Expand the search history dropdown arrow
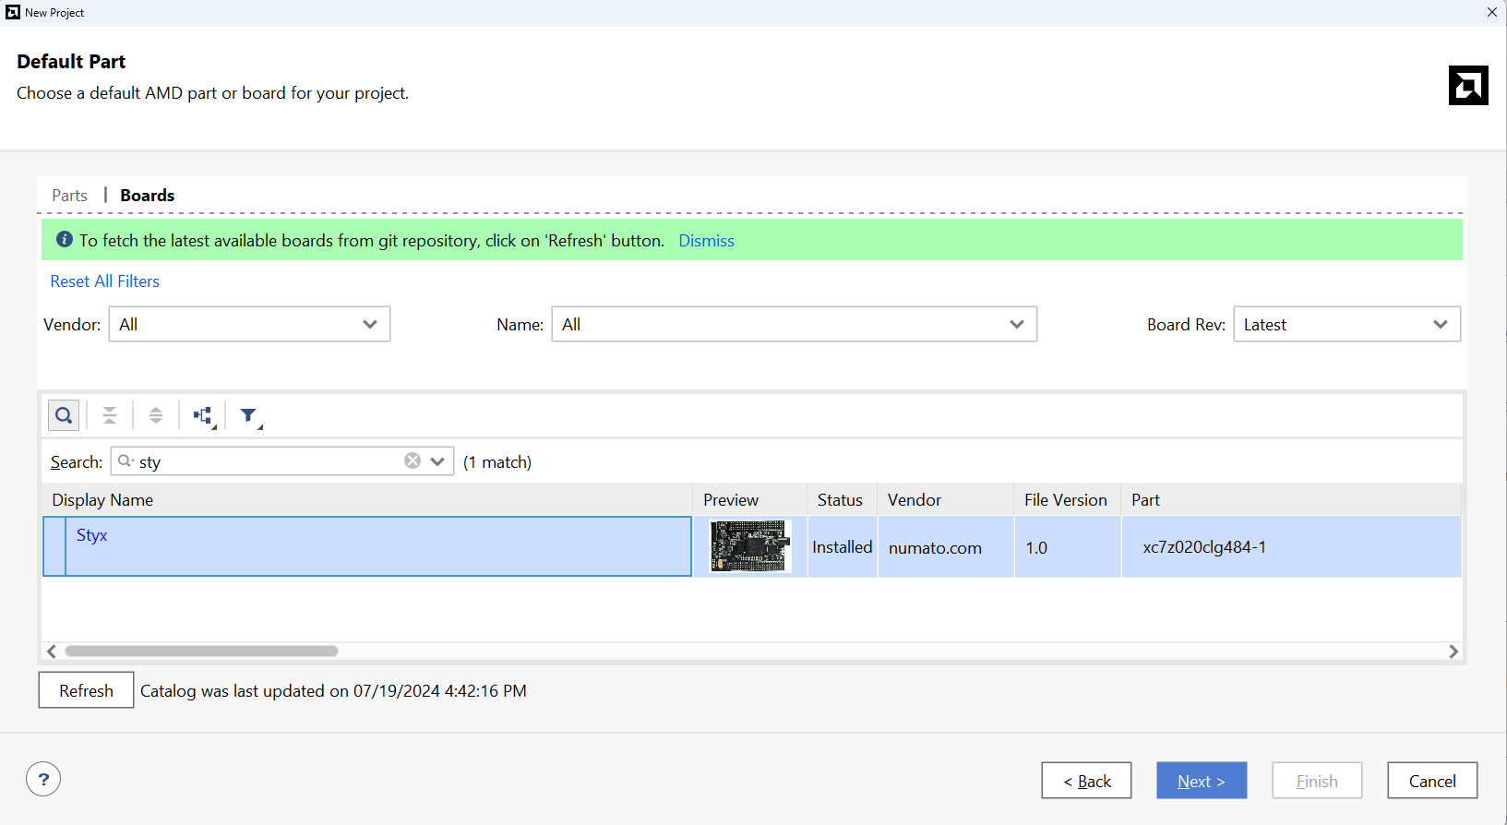 pyautogui.click(x=437, y=460)
